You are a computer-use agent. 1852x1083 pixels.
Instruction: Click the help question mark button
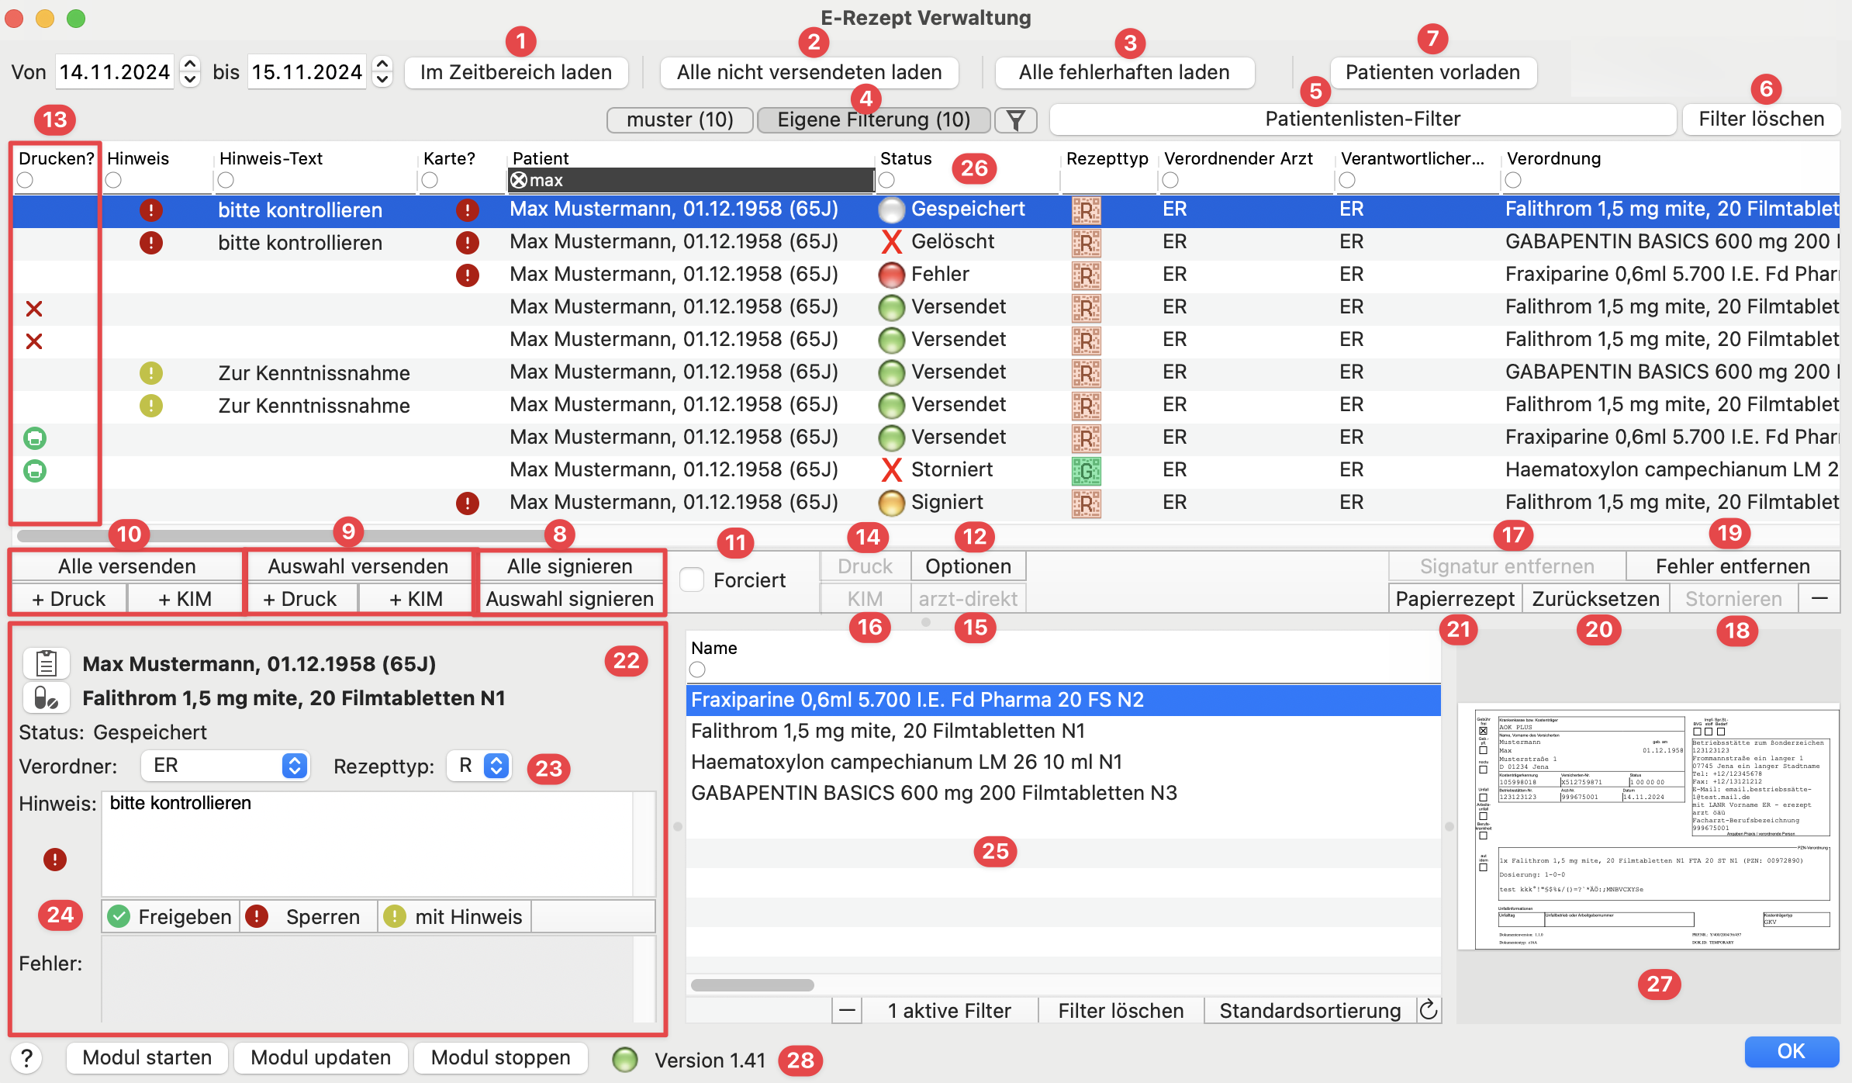coord(26,1057)
